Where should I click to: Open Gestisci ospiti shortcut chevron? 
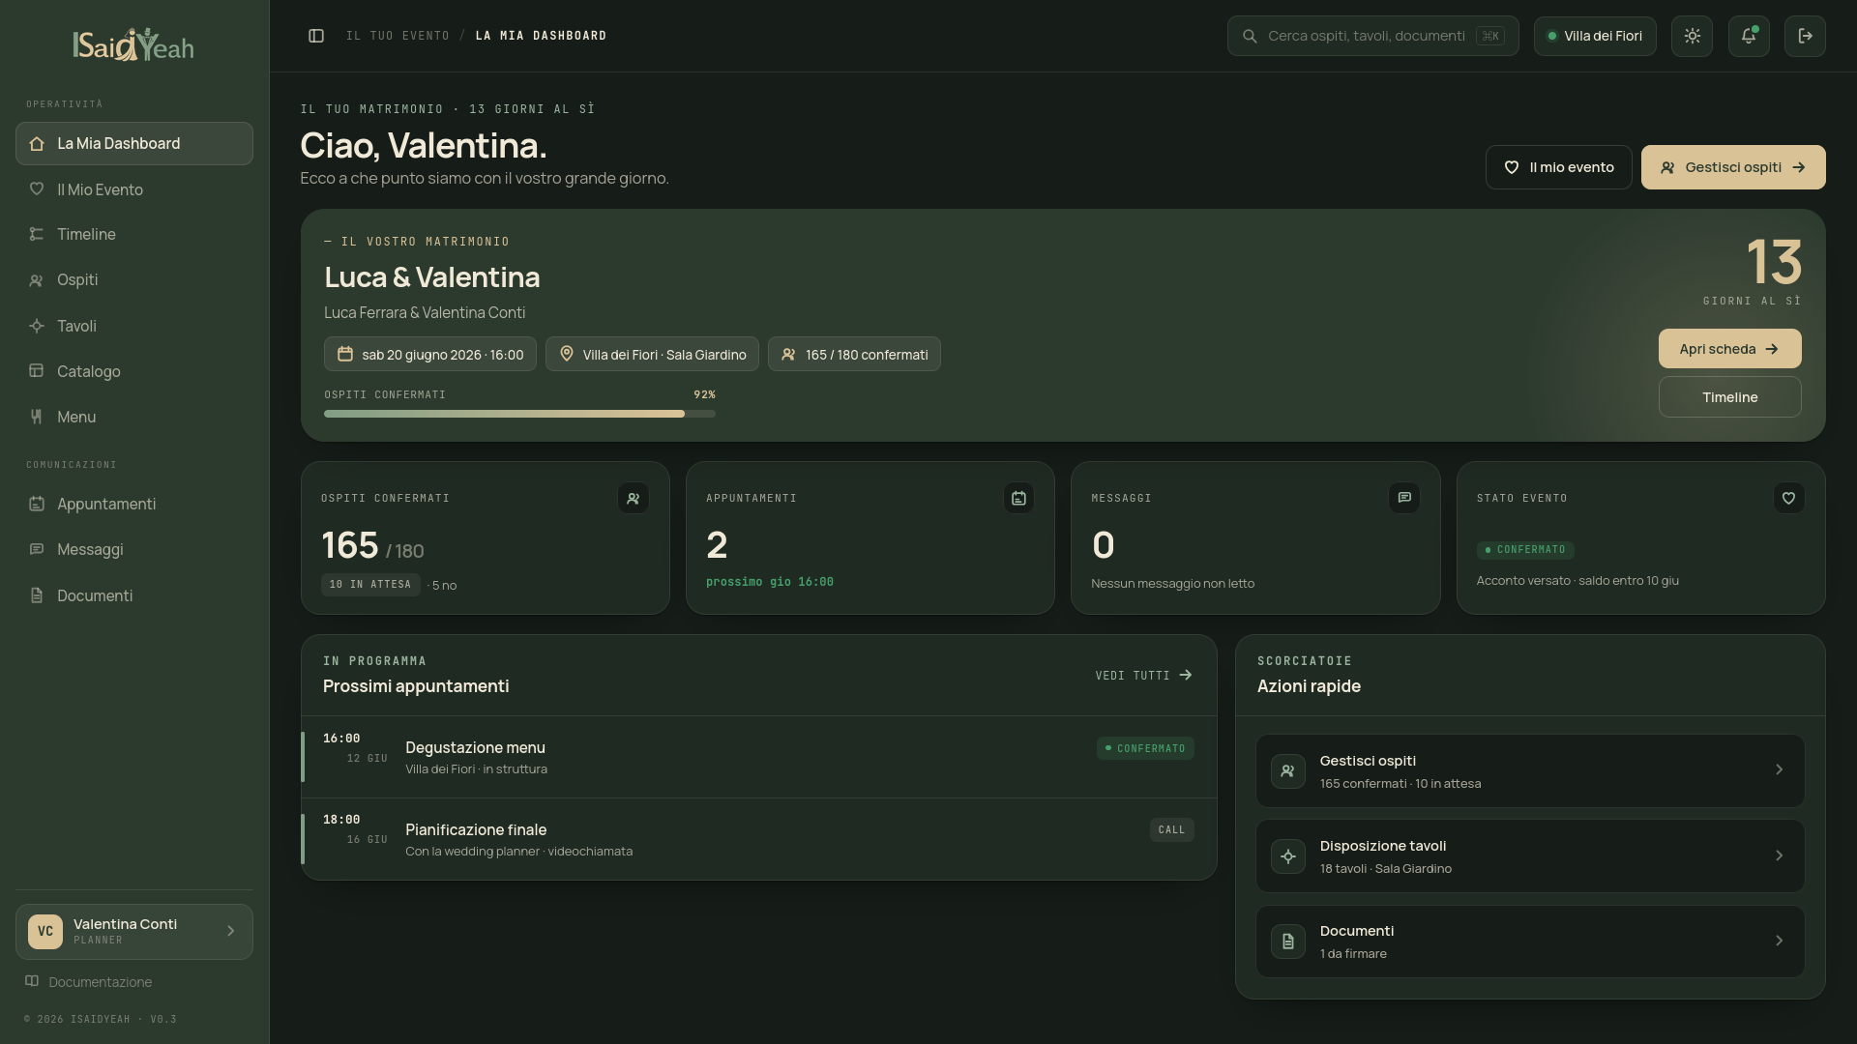click(x=1779, y=769)
